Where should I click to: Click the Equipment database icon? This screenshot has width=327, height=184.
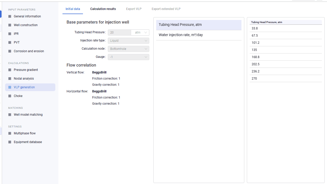click(x=10, y=142)
